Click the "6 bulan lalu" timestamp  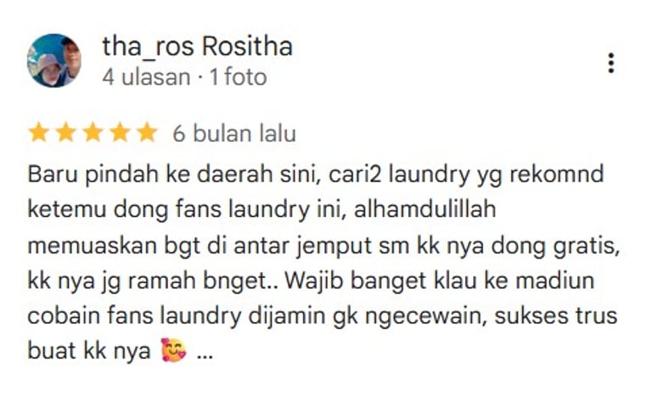234,134
